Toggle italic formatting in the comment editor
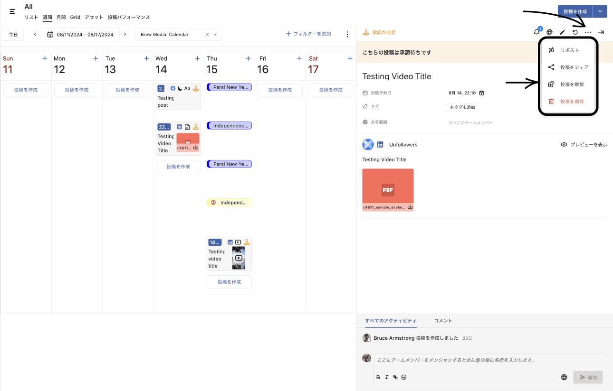 pyautogui.click(x=387, y=377)
